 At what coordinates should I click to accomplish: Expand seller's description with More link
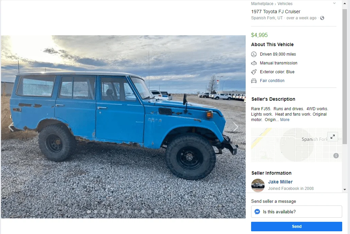[285, 120]
